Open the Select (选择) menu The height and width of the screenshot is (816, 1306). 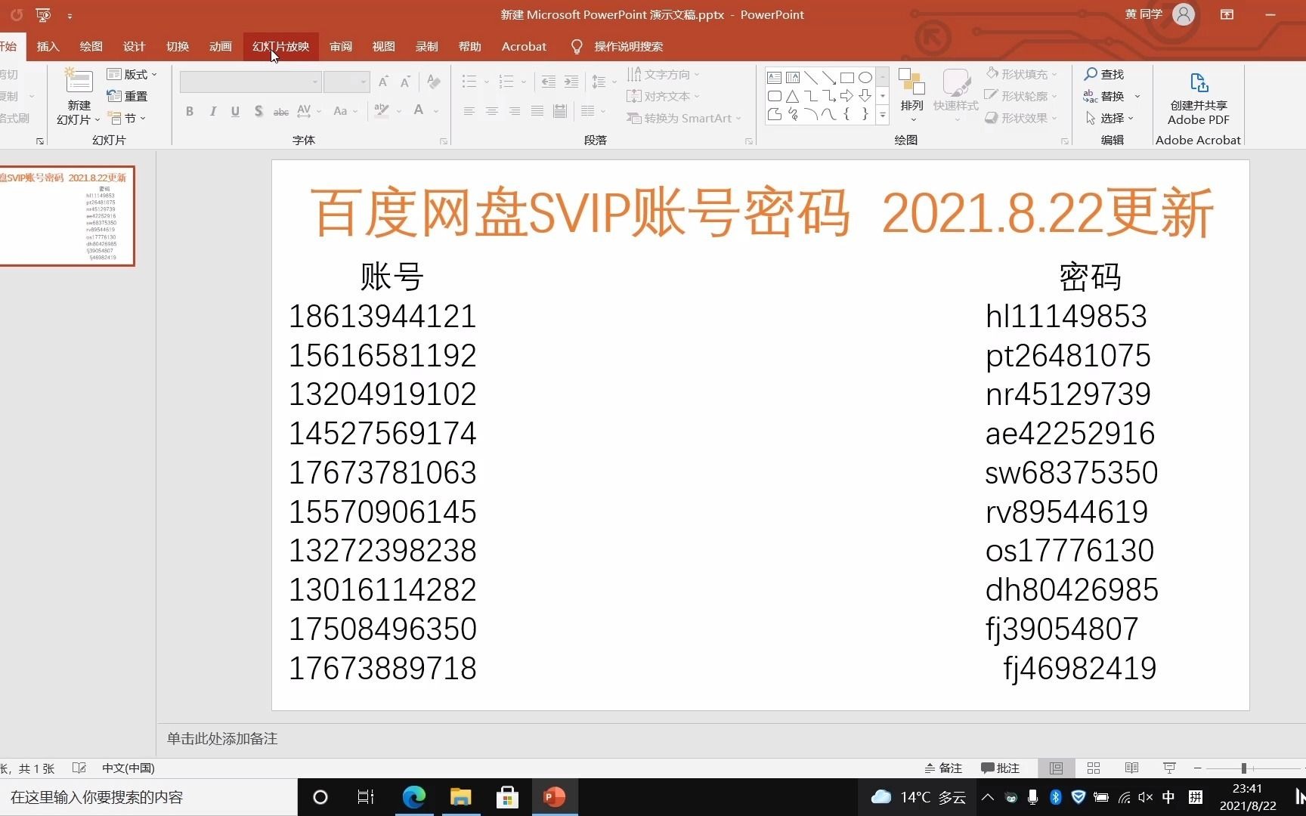tap(1109, 118)
